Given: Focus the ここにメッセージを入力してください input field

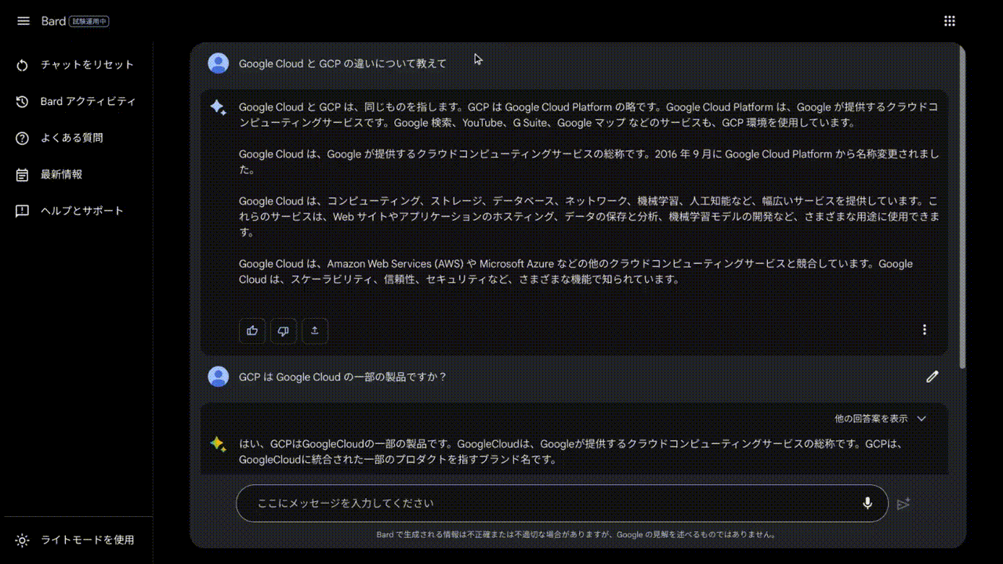Looking at the screenshot, I should pyautogui.click(x=562, y=503).
